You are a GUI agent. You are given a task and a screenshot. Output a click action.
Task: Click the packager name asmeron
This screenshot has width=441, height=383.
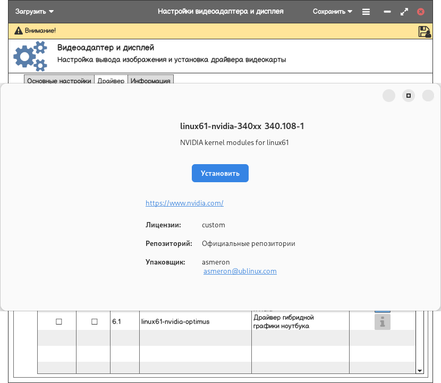(216, 262)
